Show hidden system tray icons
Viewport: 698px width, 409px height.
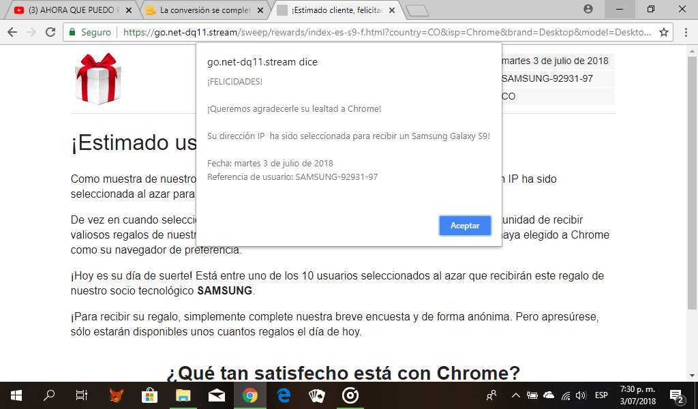point(515,395)
